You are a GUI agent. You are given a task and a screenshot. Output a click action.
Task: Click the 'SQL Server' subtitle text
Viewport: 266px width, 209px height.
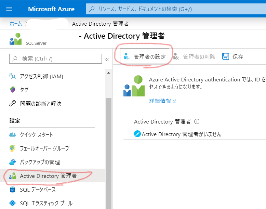pos(36,43)
